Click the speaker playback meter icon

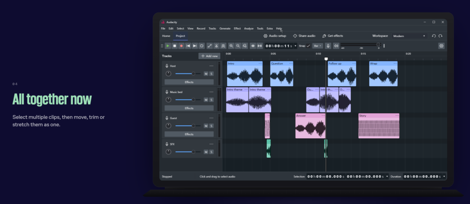[x=336, y=46]
